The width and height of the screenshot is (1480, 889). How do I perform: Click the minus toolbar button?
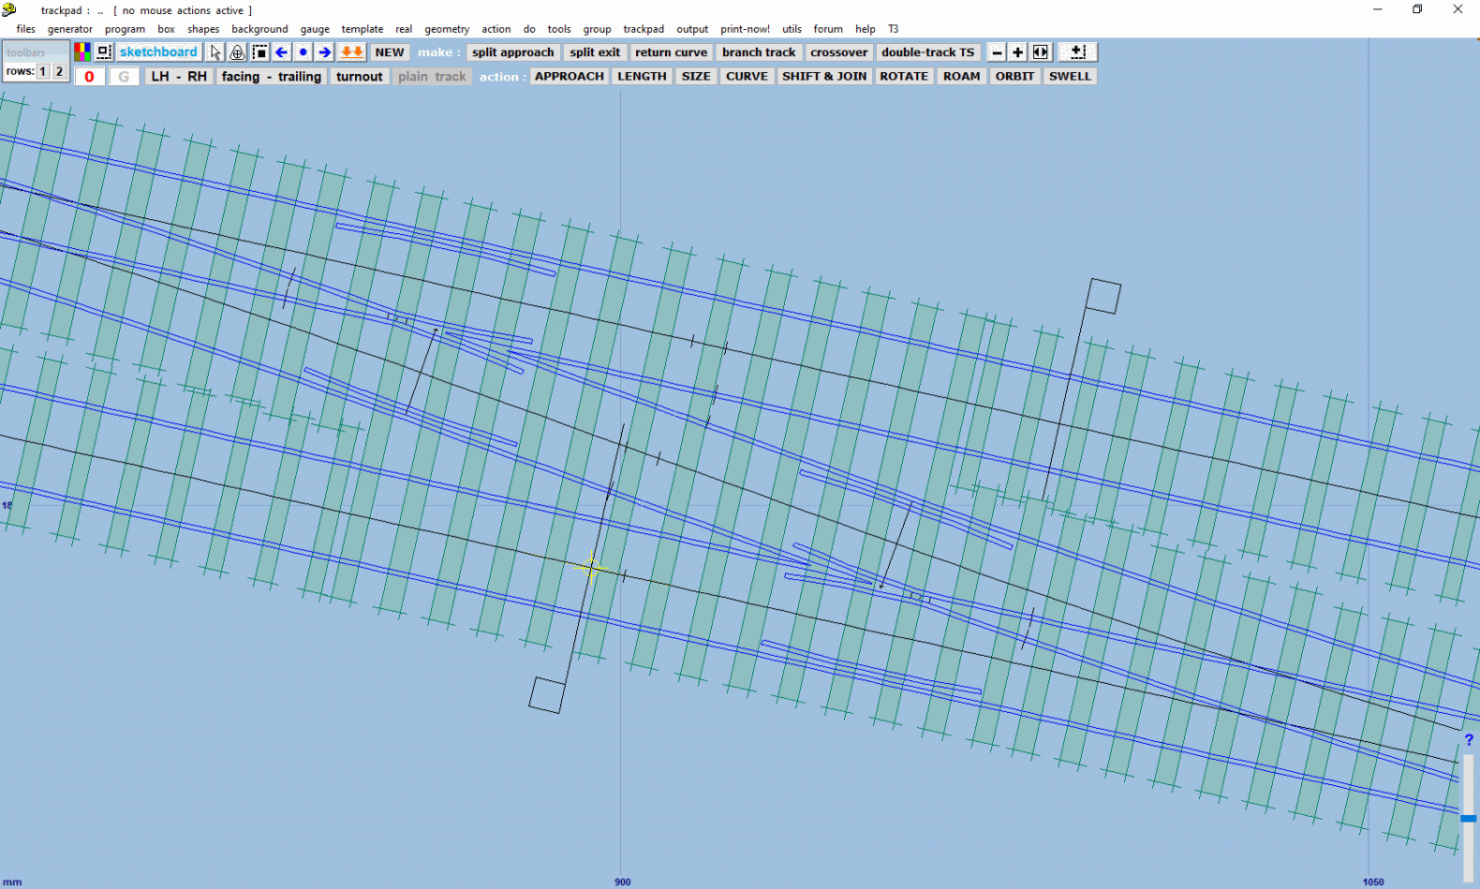point(997,52)
